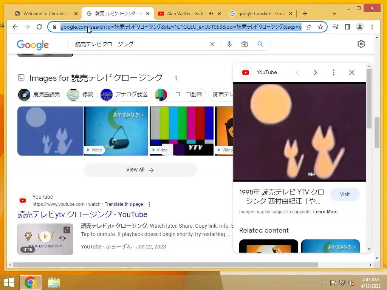Screen dimensions: 387x290
Task: Open the media controls icon in toolbar
Action: pyautogui.click(x=336, y=27)
